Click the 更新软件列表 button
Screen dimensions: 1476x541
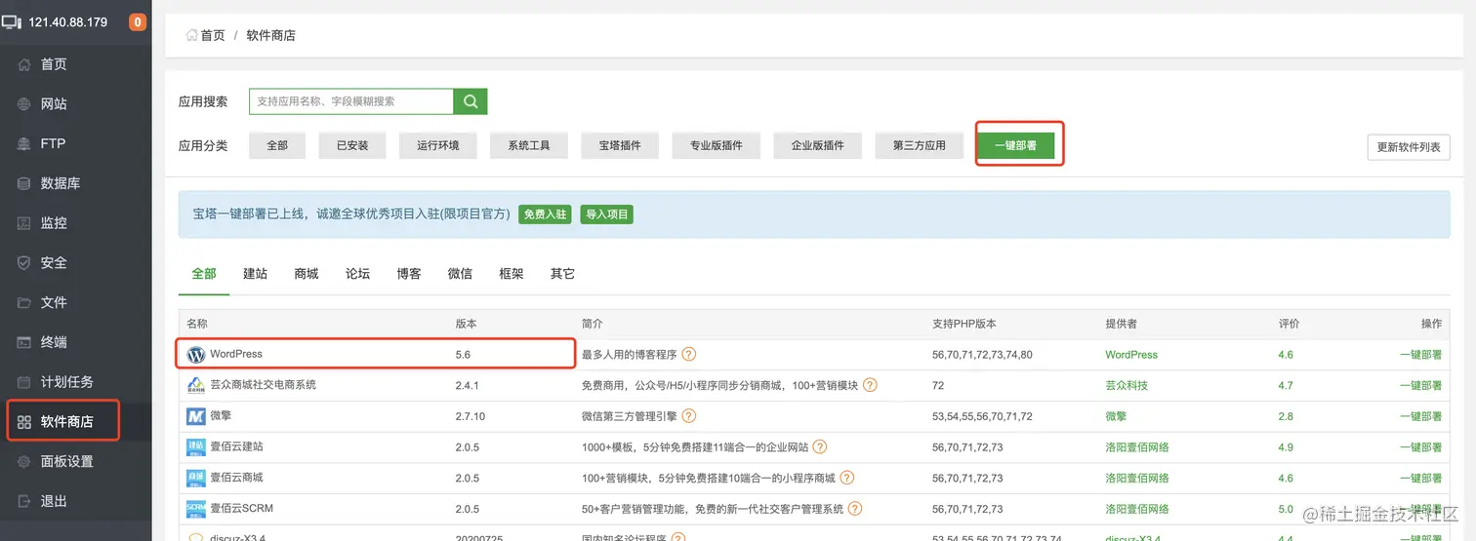(x=1408, y=147)
